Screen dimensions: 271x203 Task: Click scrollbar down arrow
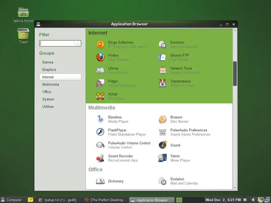pos(235,187)
